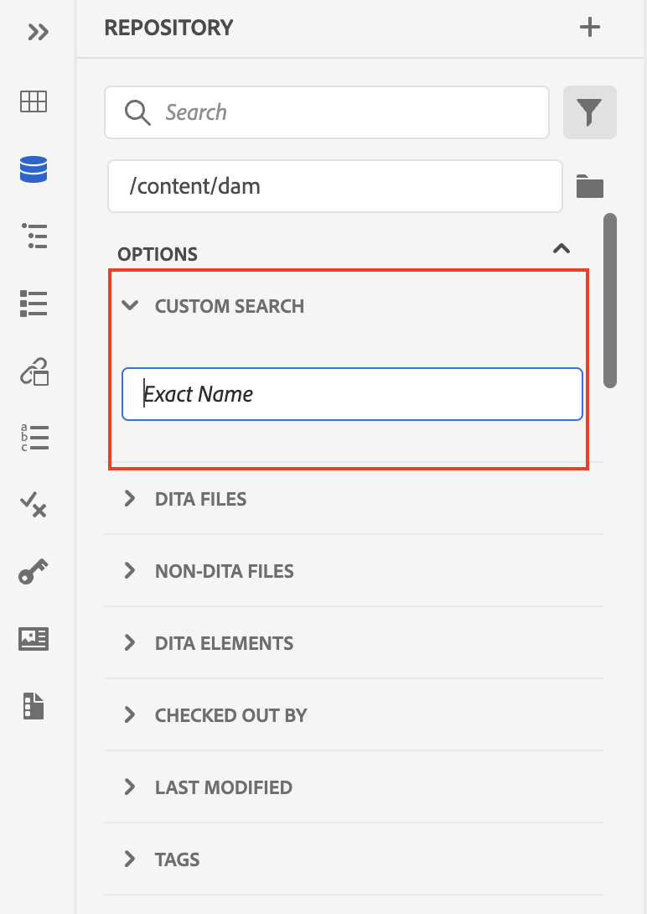
Task: Open the Keys panel
Action: pos(32,572)
